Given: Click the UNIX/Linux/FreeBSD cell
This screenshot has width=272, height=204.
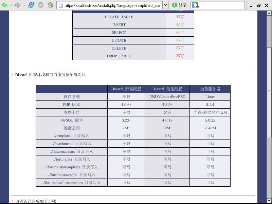Looking at the screenshot, I should click(167, 97).
